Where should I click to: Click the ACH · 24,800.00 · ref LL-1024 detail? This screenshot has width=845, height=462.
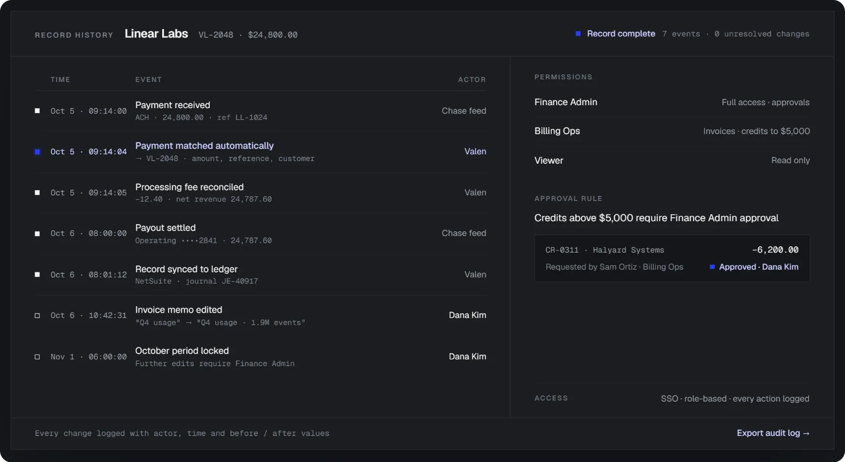coord(201,117)
